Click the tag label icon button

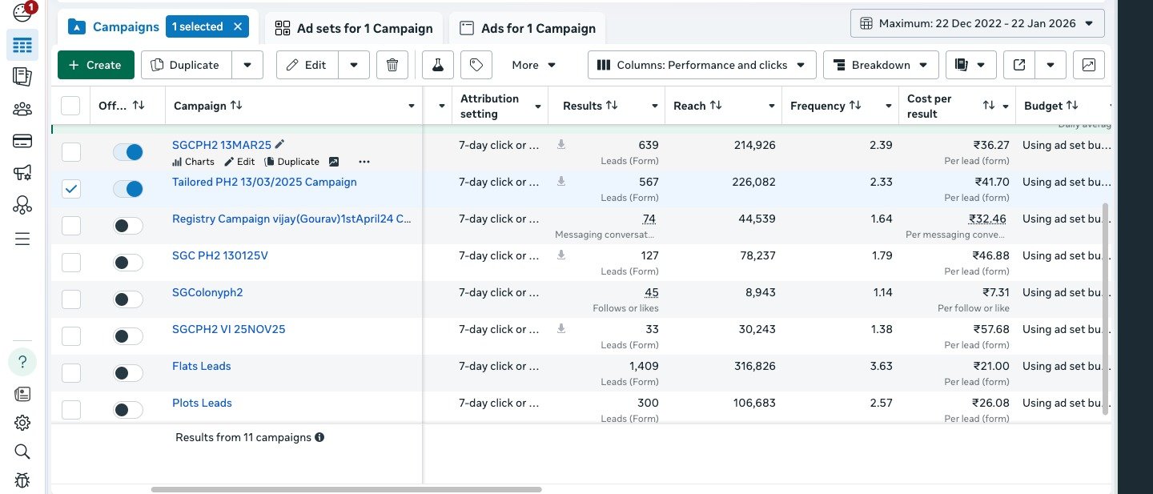click(476, 65)
